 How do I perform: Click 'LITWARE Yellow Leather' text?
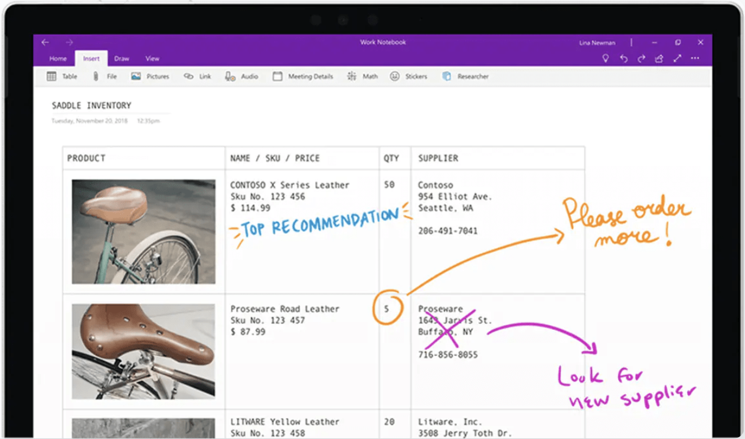point(285,422)
